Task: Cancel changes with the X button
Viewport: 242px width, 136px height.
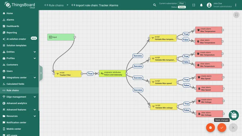Action: [x=233, y=128]
